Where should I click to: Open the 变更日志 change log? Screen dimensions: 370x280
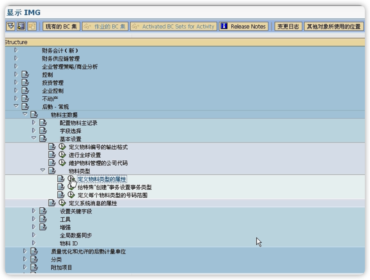288,27
